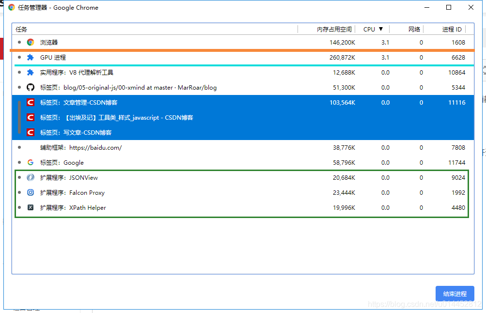Click memory value 58,796K
This screenshot has width=486, height=313.
344,162
